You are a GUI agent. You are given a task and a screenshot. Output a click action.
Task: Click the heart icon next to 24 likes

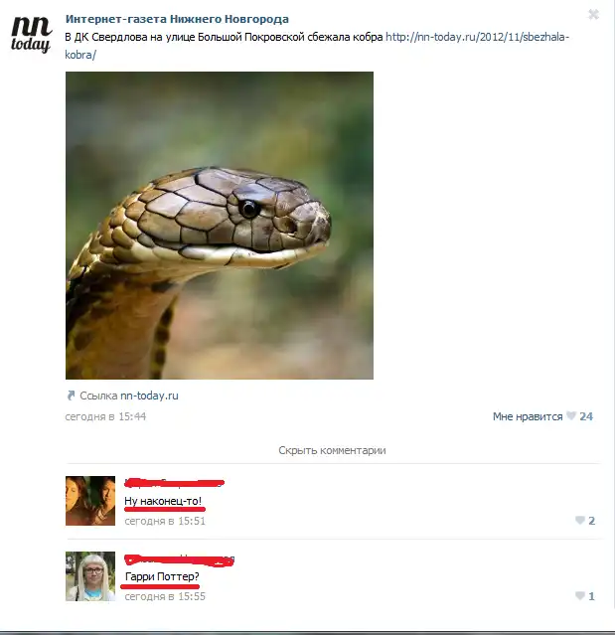[571, 416]
